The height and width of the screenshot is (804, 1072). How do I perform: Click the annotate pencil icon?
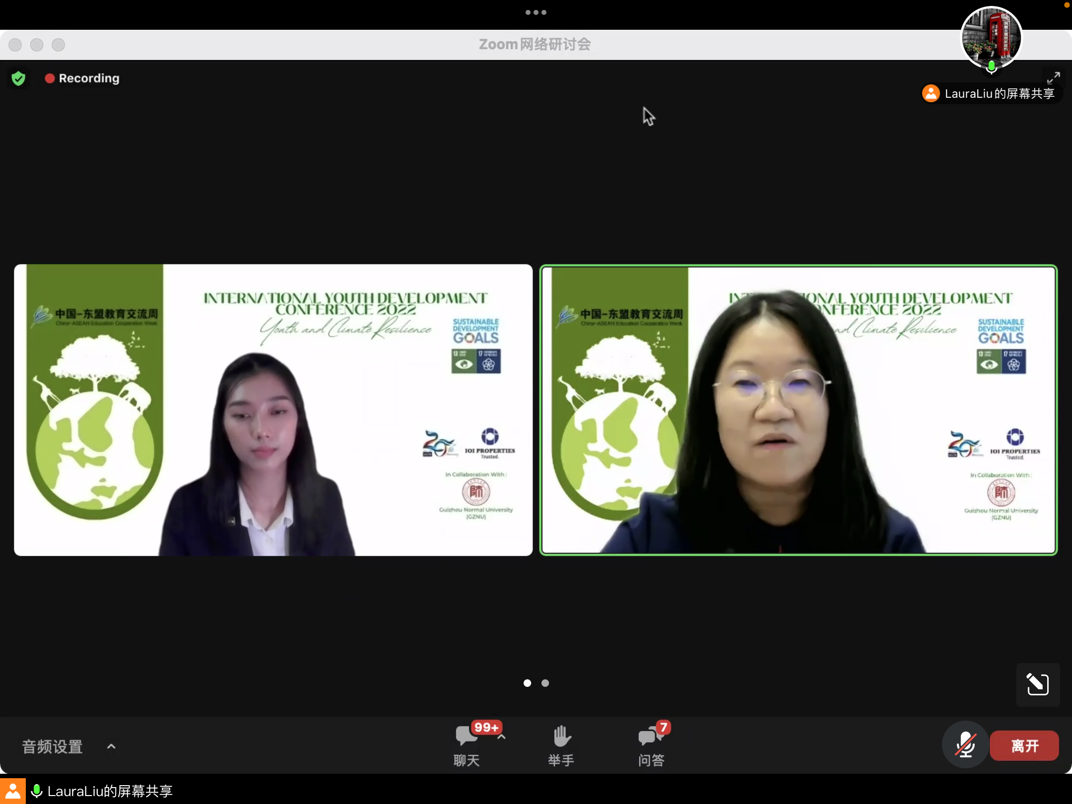point(1037,684)
